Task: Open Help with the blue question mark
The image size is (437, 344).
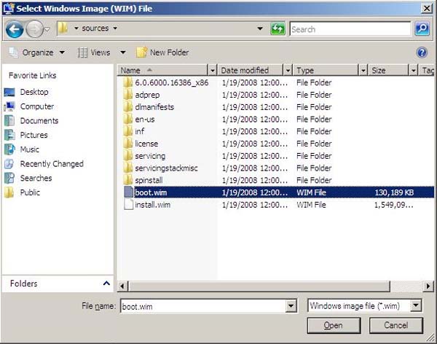Action: 422,52
